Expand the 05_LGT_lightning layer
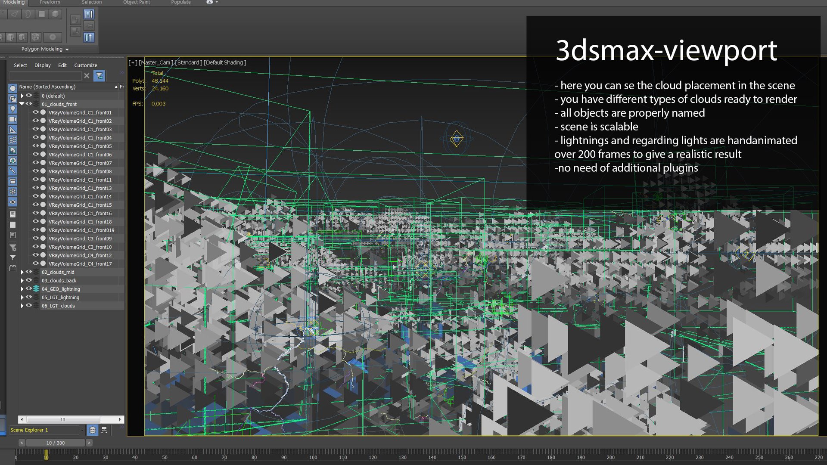This screenshot has width=827, height=465. pos(22,297)
